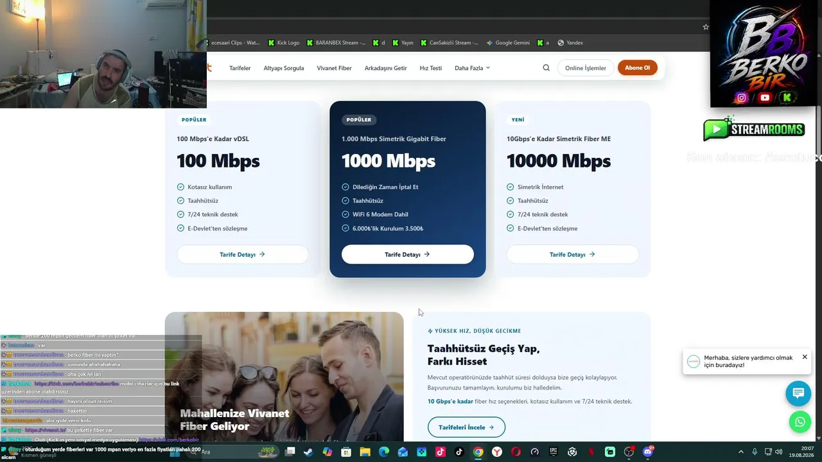The width and height of the screenshot is (822, 462).
Task: Click the '10 Gbps'e kadar' link text
Action: coord(450,401)
